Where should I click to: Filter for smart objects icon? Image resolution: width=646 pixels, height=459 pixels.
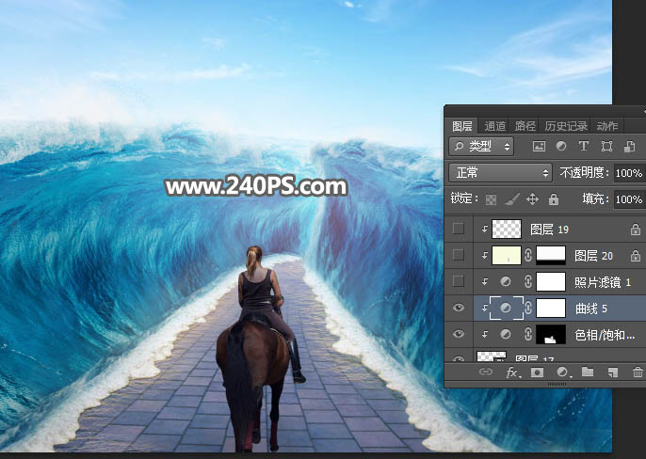(x=629, y=146)
